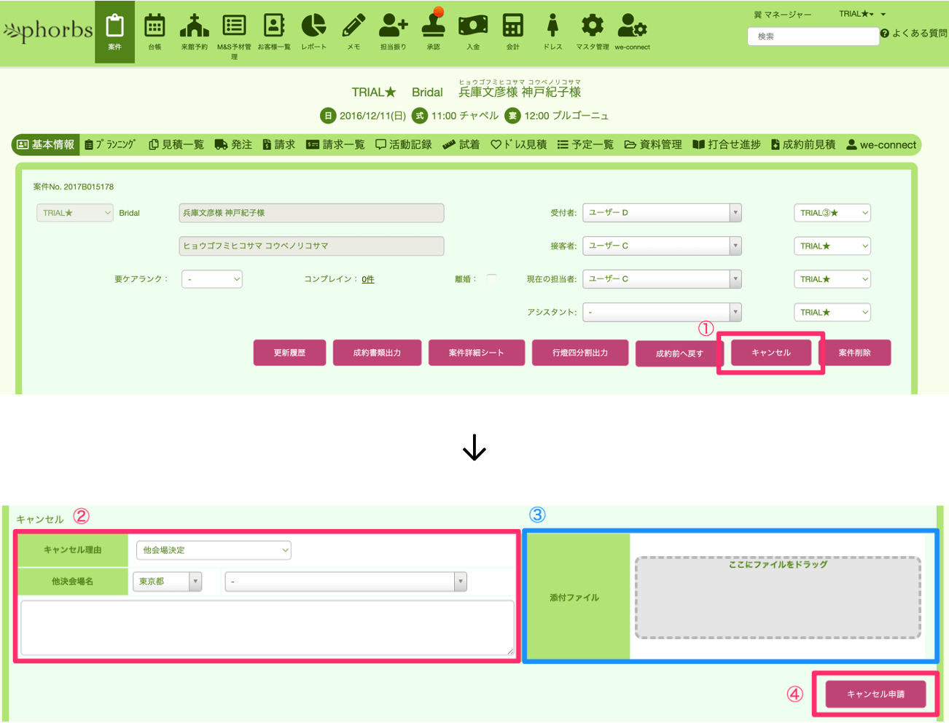The image size is (949, 723).
Task: Click the 更新履歴 button
Action: coord(289,353)
